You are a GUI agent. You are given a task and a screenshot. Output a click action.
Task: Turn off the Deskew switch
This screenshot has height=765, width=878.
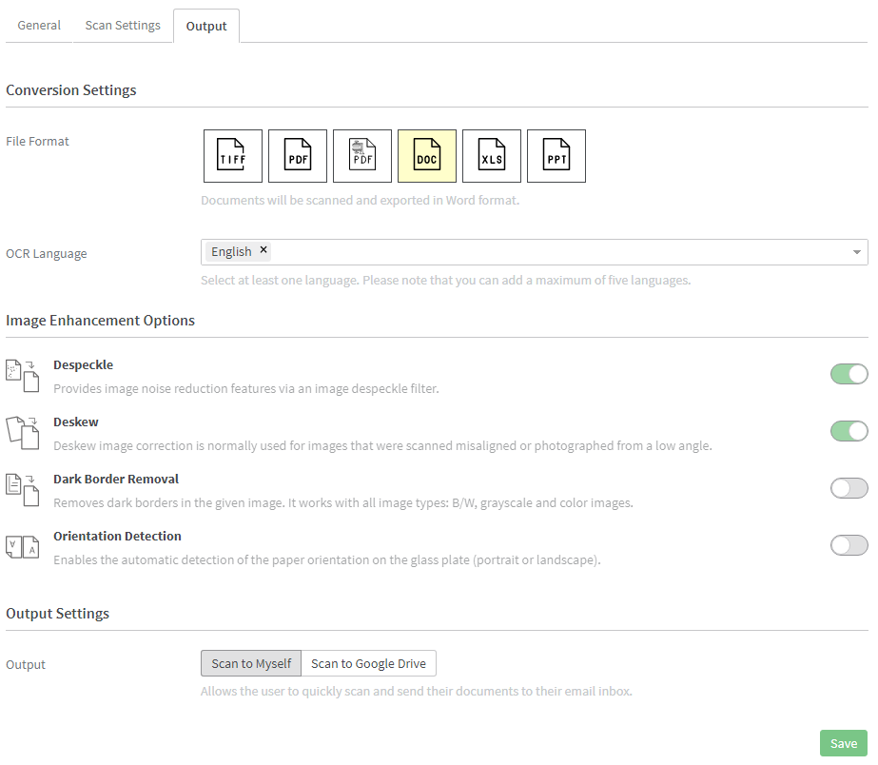(849, 431)
